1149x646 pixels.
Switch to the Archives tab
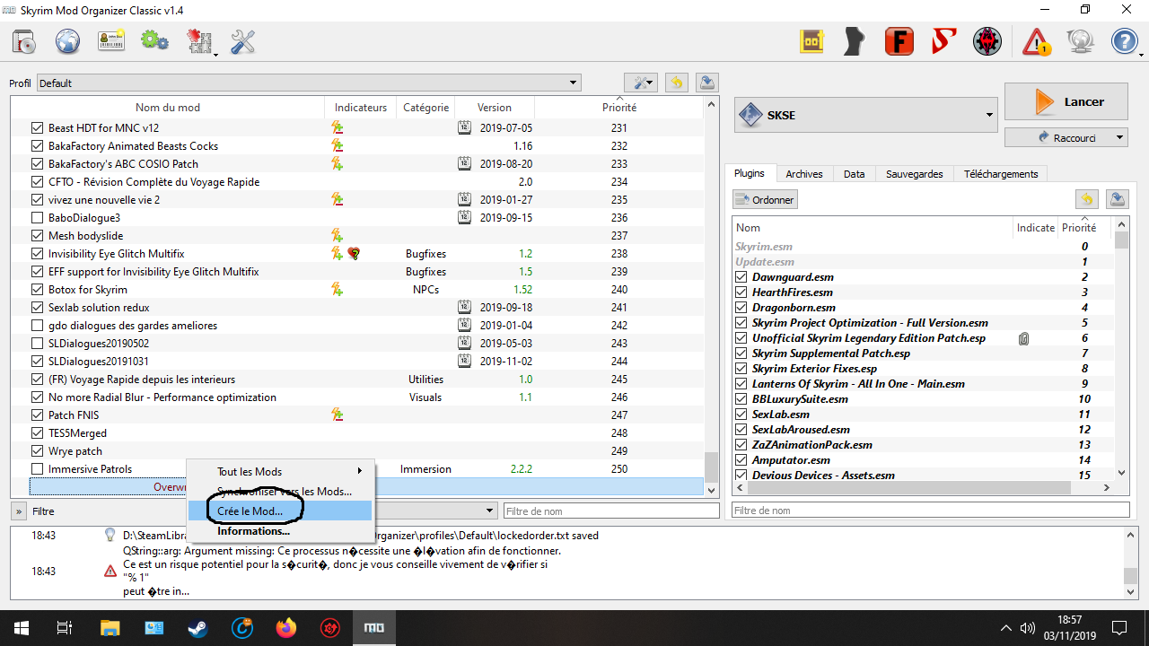804,174
